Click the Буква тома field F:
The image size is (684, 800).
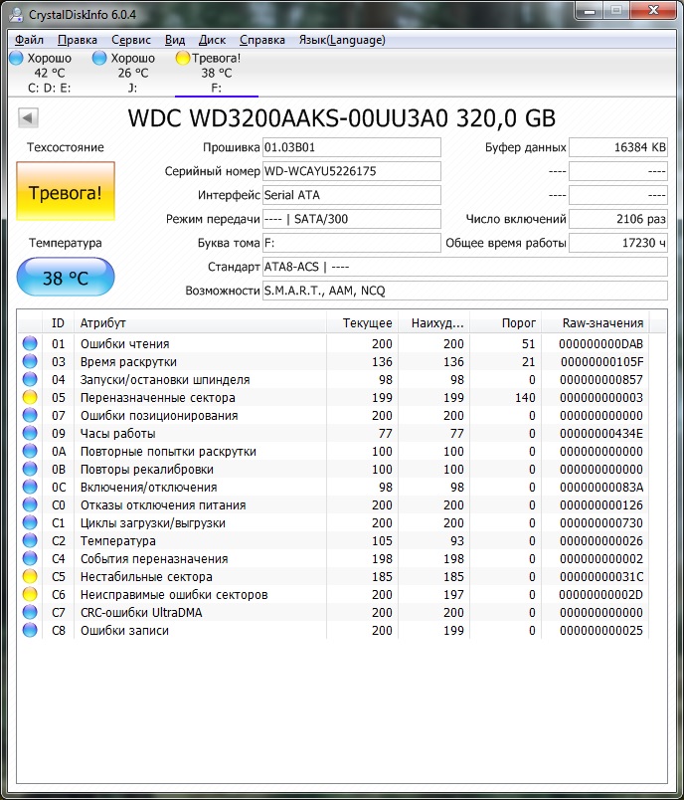[x=352, y=243]
